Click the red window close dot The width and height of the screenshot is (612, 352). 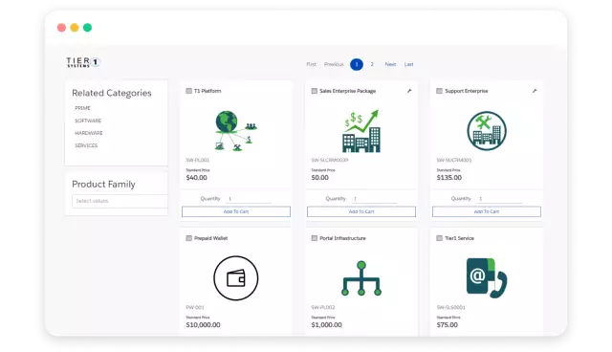[x=61, y=28]
